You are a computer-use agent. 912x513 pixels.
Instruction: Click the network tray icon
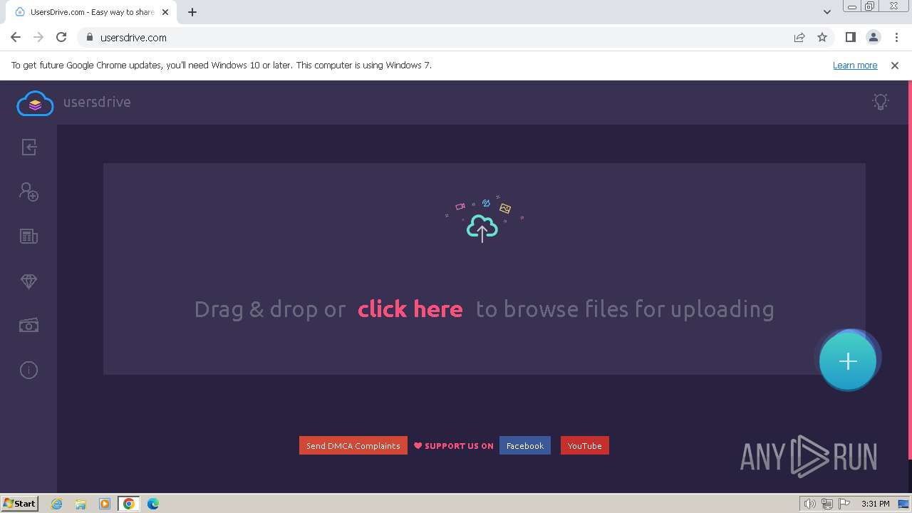point(827,504)
